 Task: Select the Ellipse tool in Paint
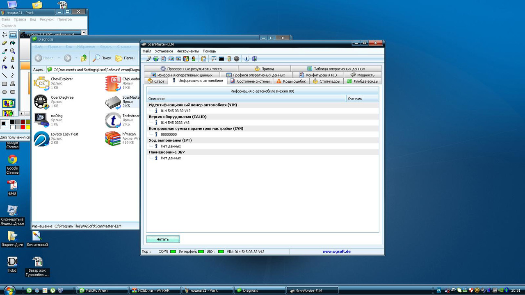click(5, 92)
